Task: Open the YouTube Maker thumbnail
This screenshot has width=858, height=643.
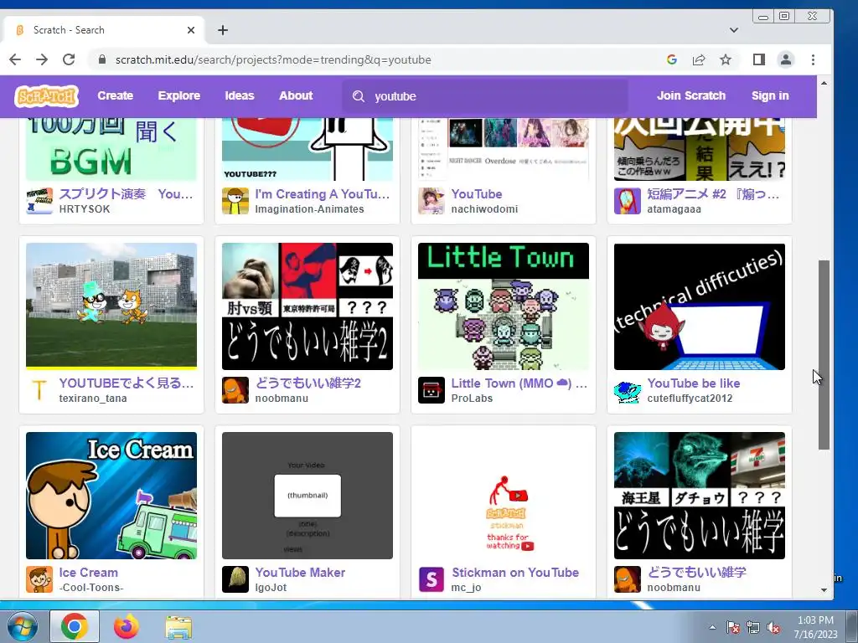Action: 307,496
